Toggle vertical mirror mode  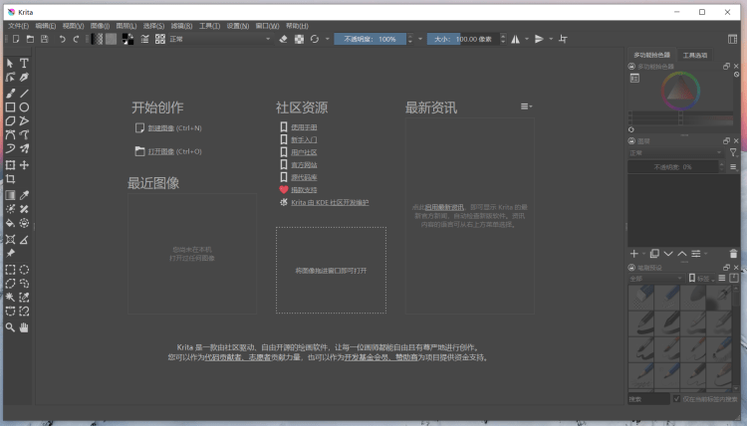coord(539,39)
